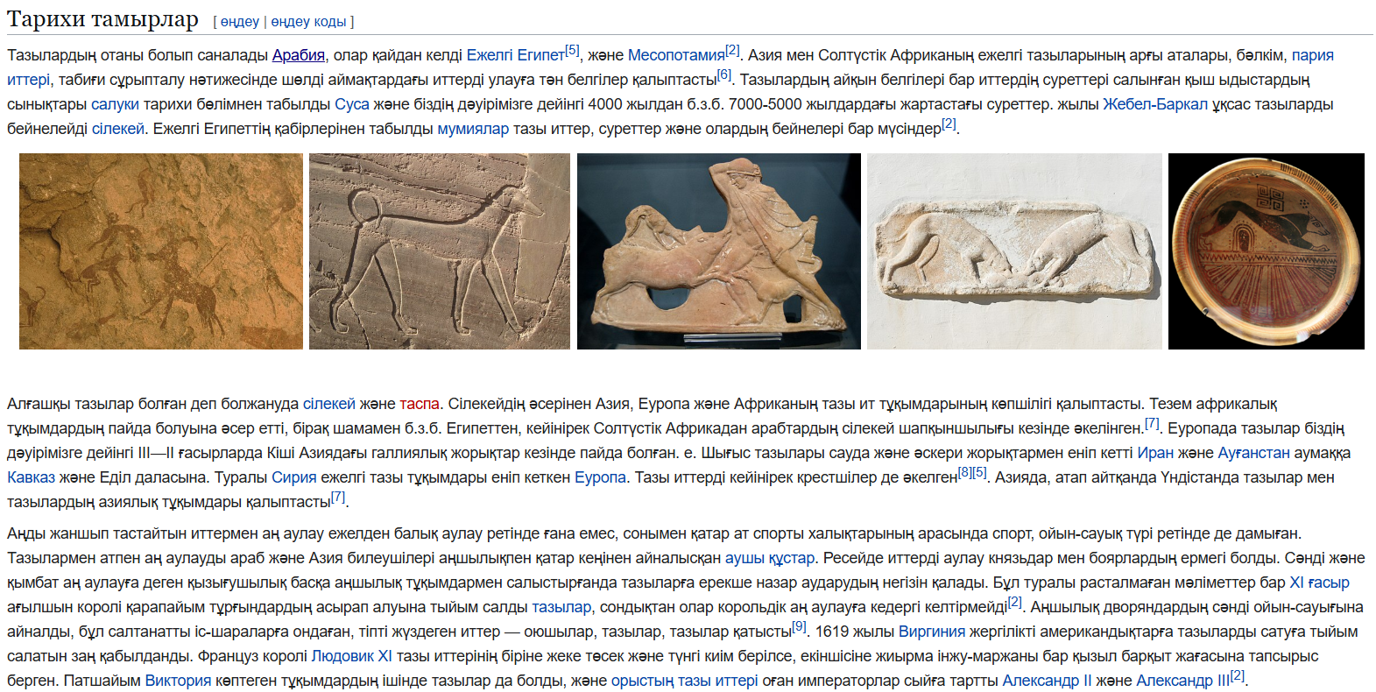1376x692 pixels.
Task: Open the 'мумиялар' link
Action: coord(473,129)
